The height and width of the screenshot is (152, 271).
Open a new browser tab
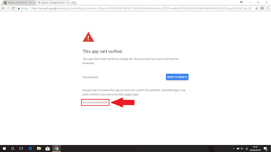coord(74,3)
